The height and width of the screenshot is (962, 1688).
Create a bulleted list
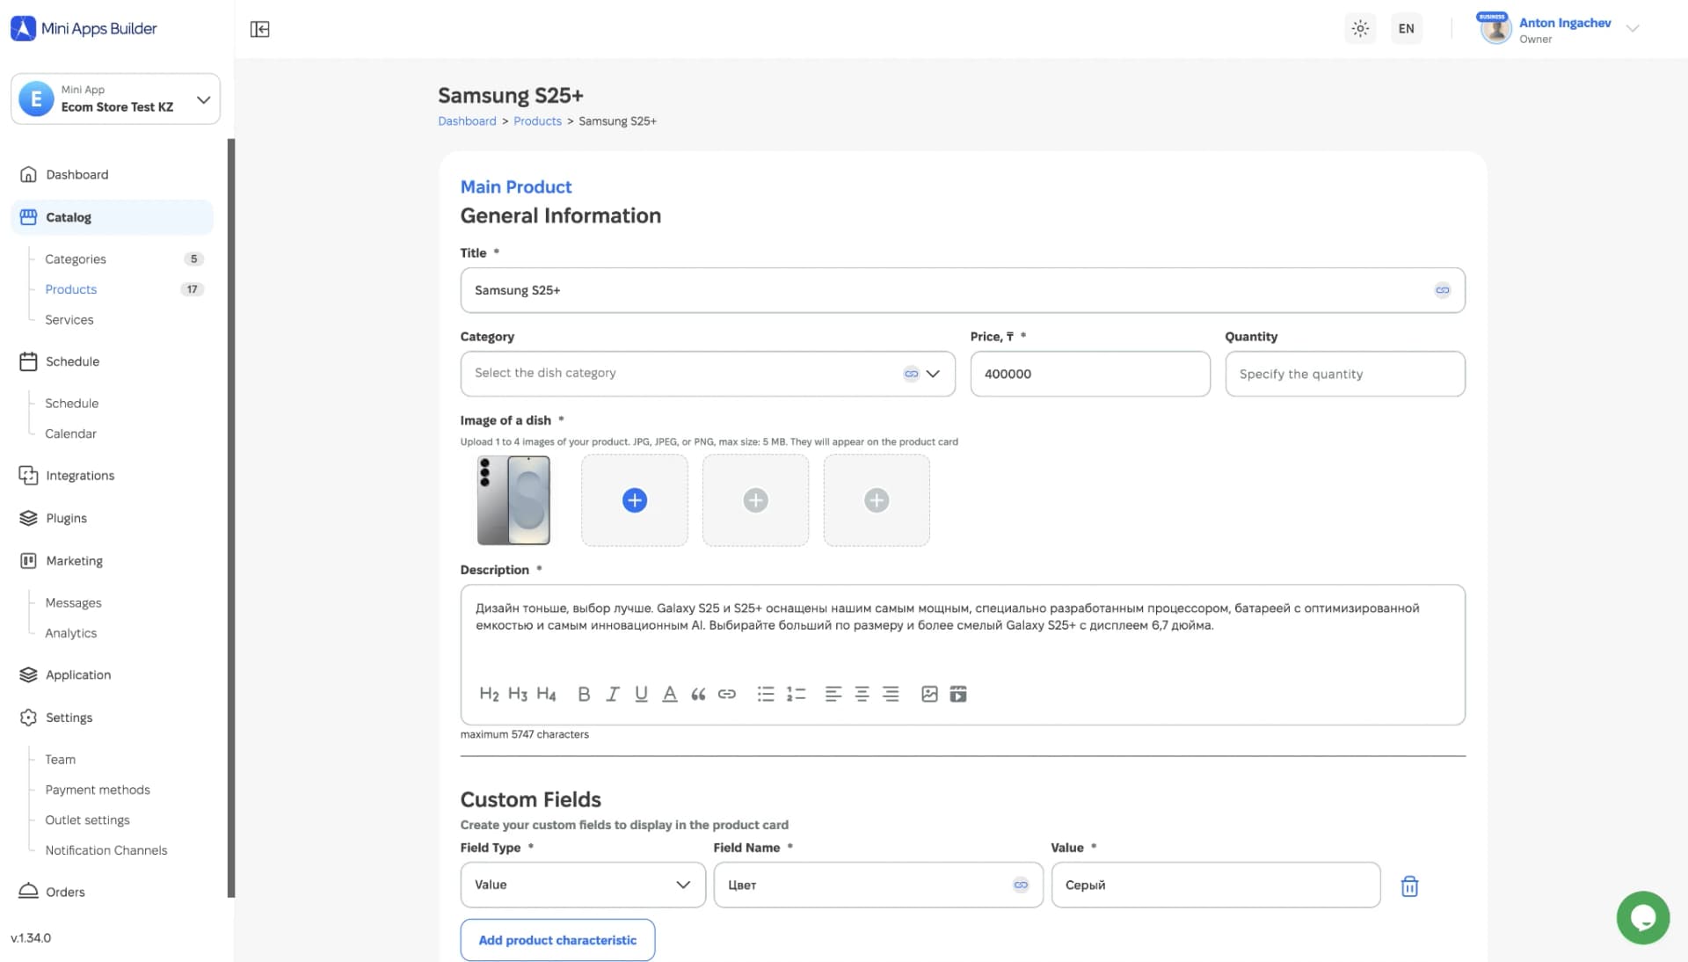766,694
